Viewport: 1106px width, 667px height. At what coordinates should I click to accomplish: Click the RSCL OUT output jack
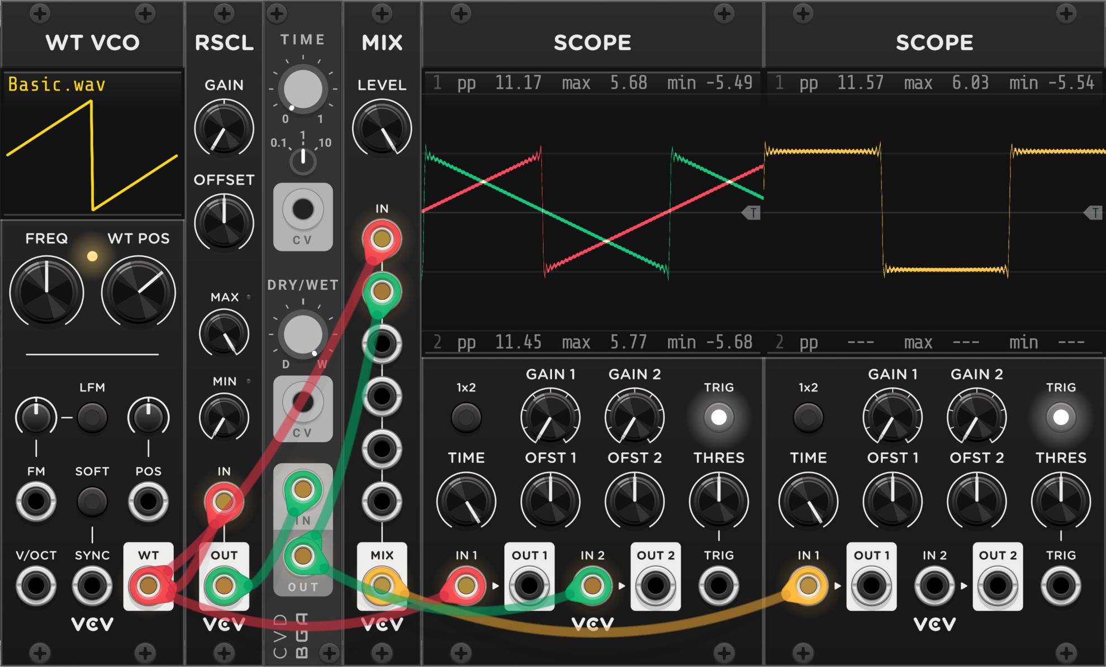point(224,586)
